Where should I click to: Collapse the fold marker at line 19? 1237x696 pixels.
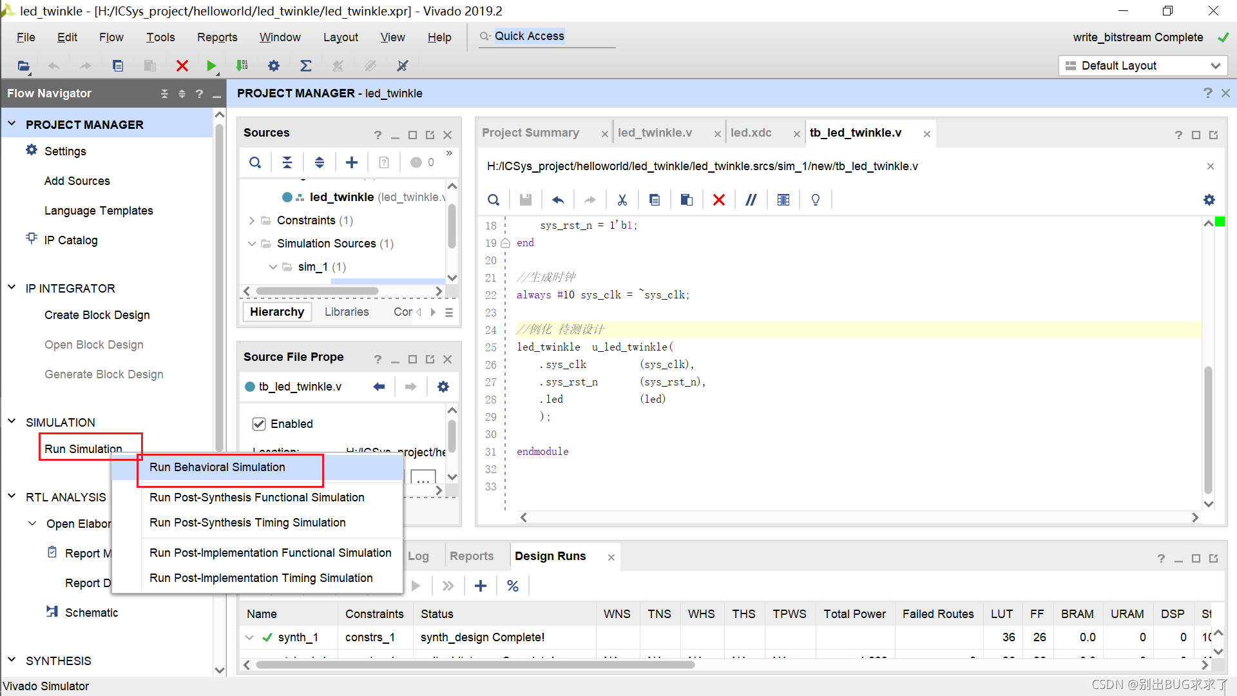click(506, 243)
